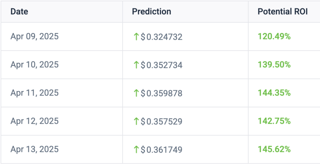Click the 145.62% potential ROI value
The image size is (320, 165).
click(274, 149)
